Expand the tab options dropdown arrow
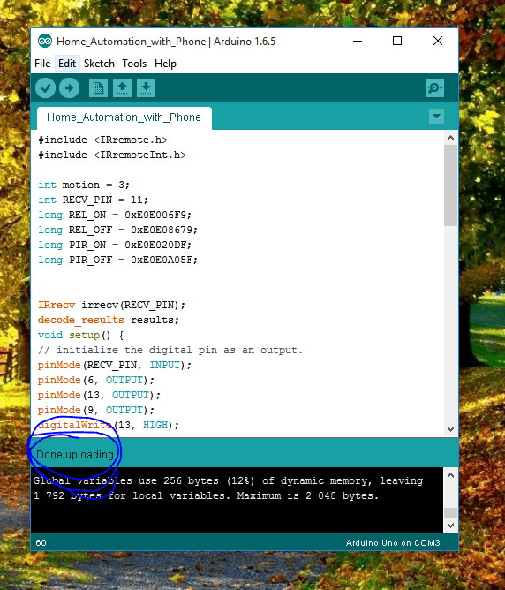505x590 pixels. (436, 117)
